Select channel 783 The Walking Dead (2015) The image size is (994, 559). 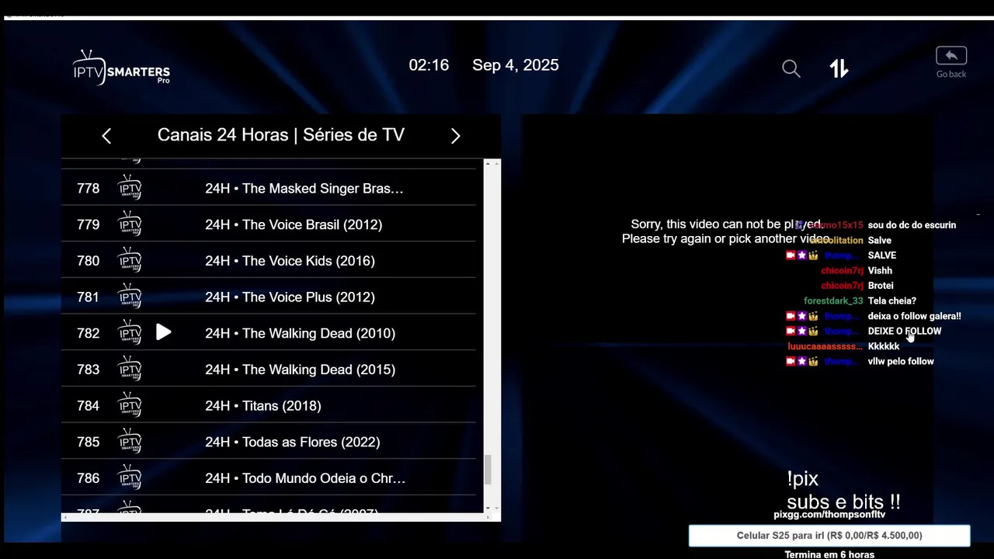coord(269,370)
